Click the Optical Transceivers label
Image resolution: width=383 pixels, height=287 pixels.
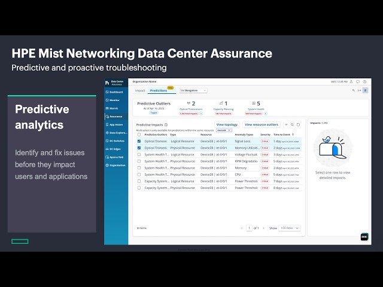191,109
